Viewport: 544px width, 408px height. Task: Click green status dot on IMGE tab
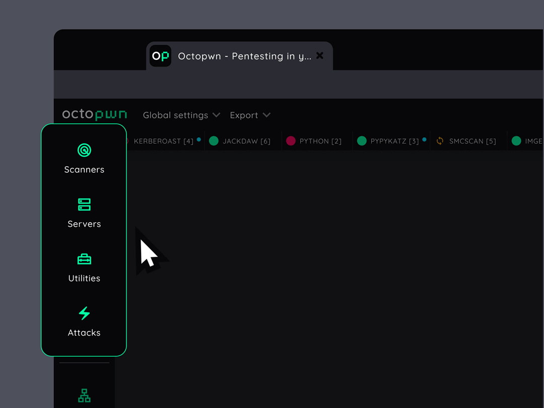(516, 141)
